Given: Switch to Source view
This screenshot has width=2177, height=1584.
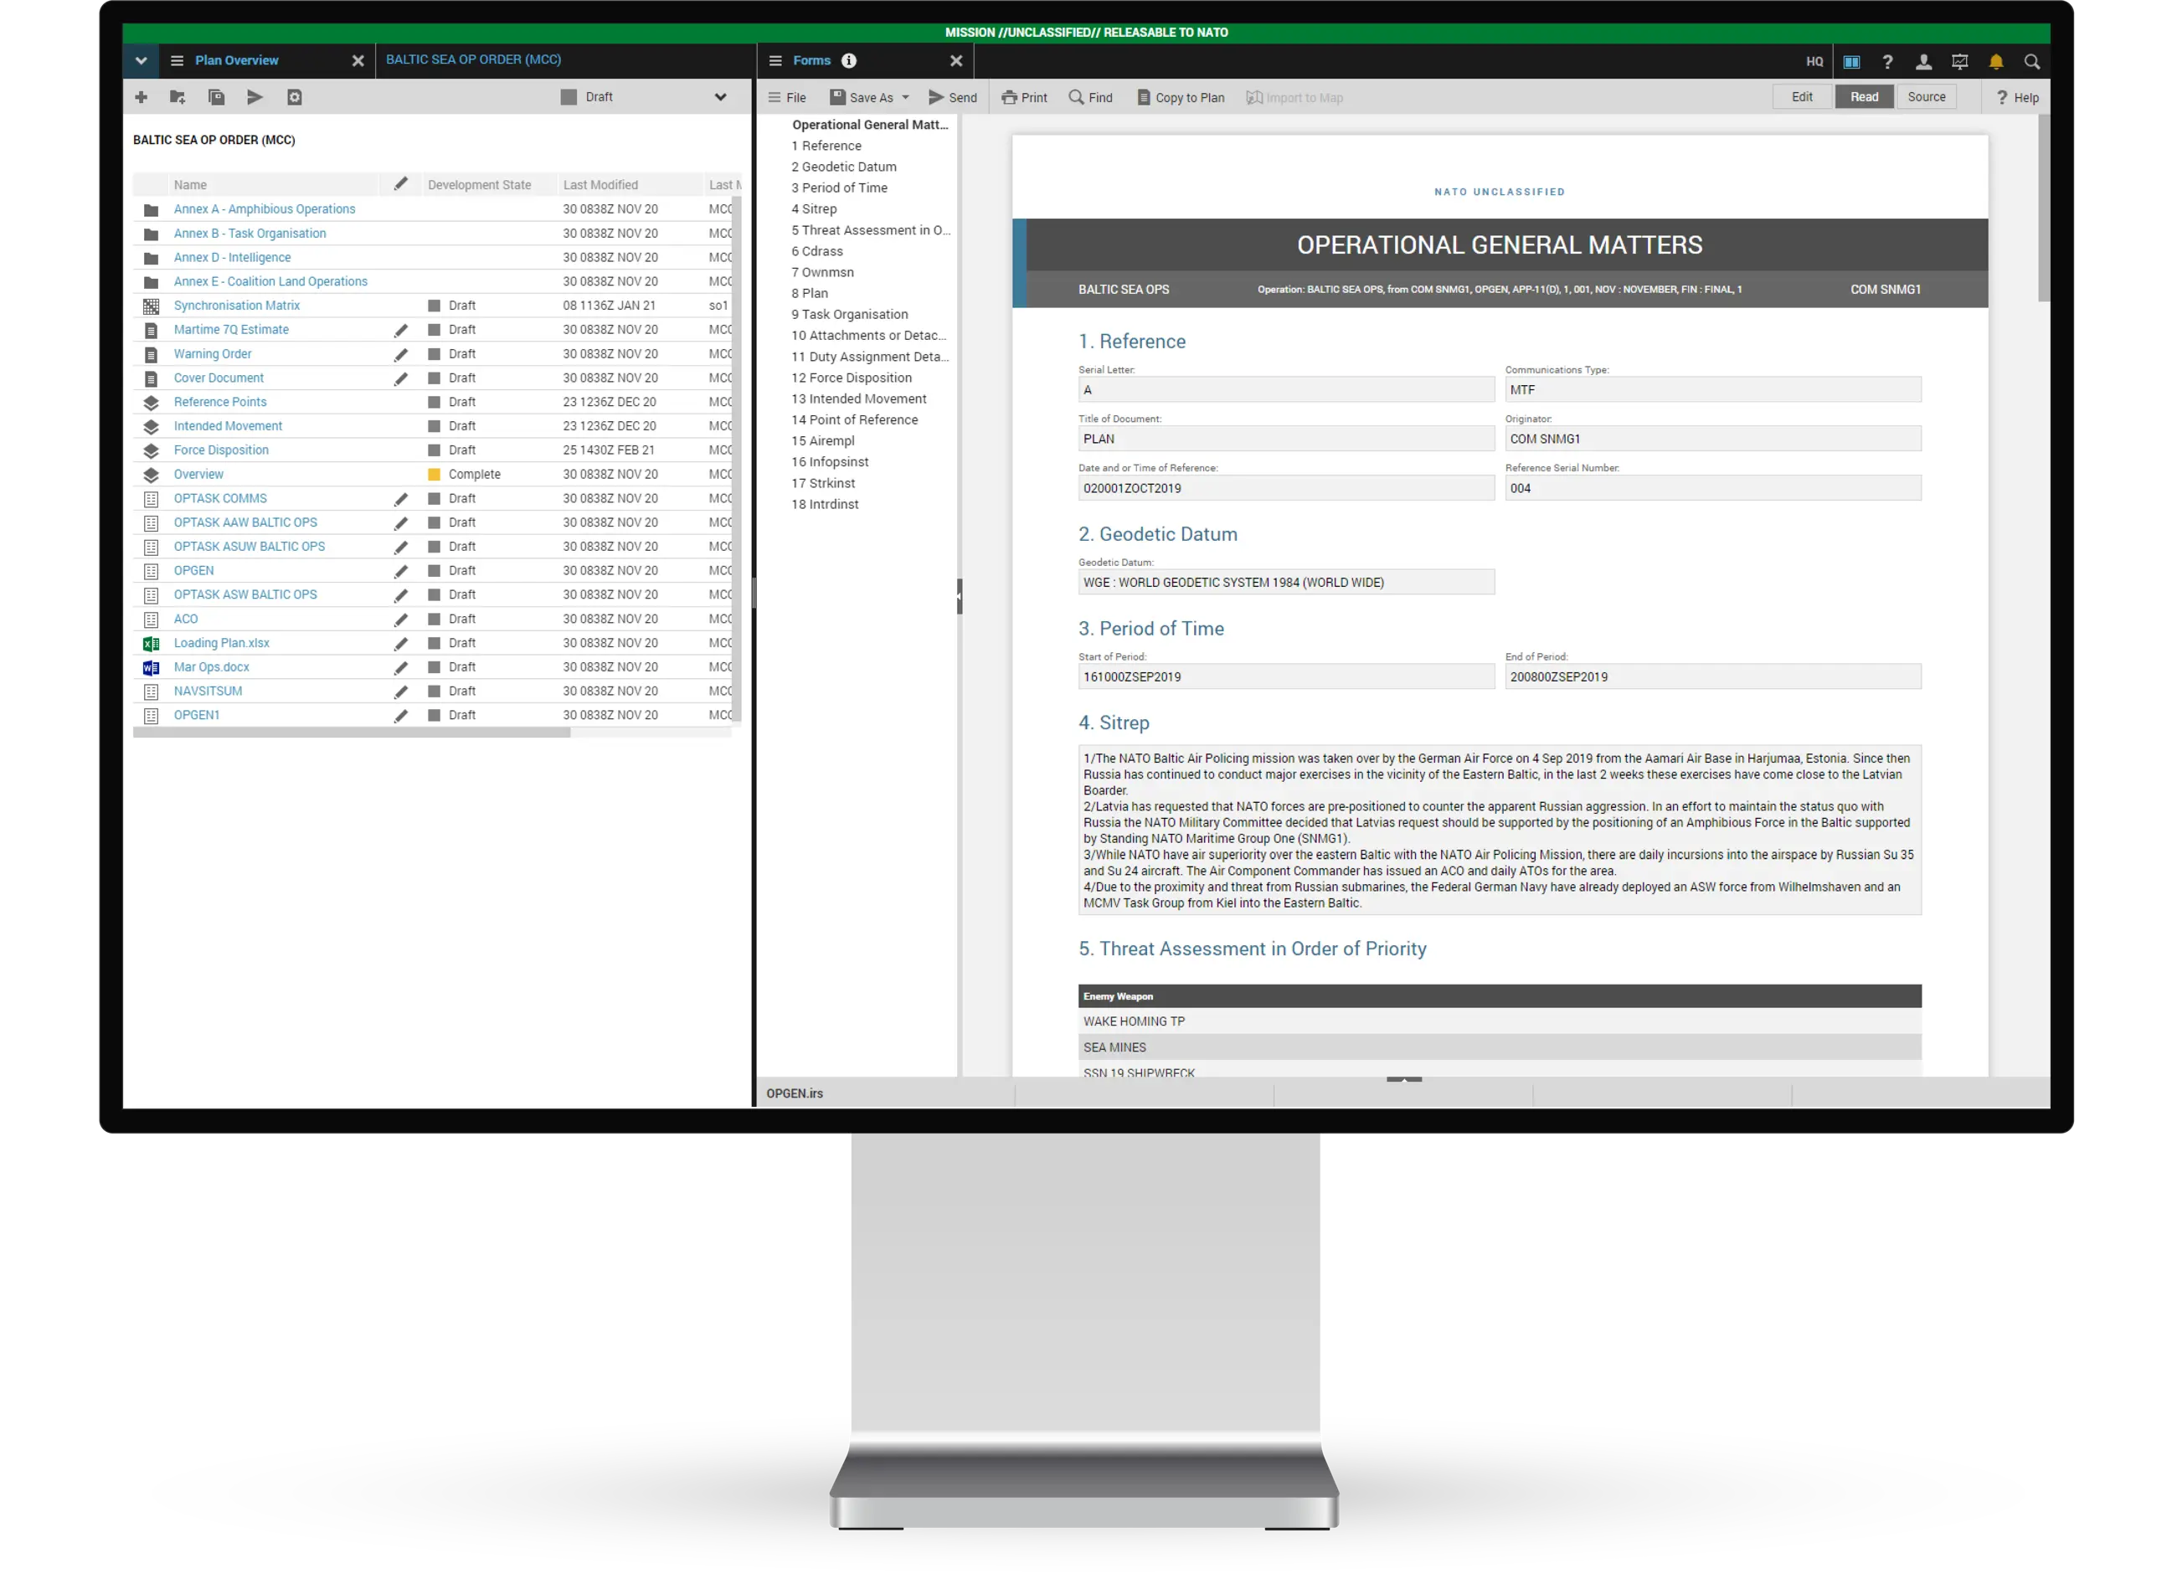Looking at the screenshot, I should tap(1926, 96).
